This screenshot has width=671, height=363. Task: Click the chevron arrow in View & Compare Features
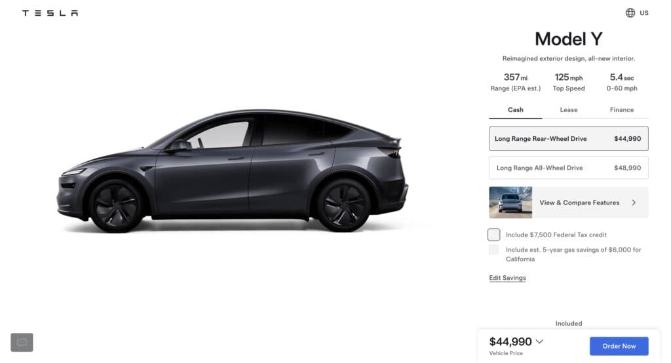tap(634, 202)
